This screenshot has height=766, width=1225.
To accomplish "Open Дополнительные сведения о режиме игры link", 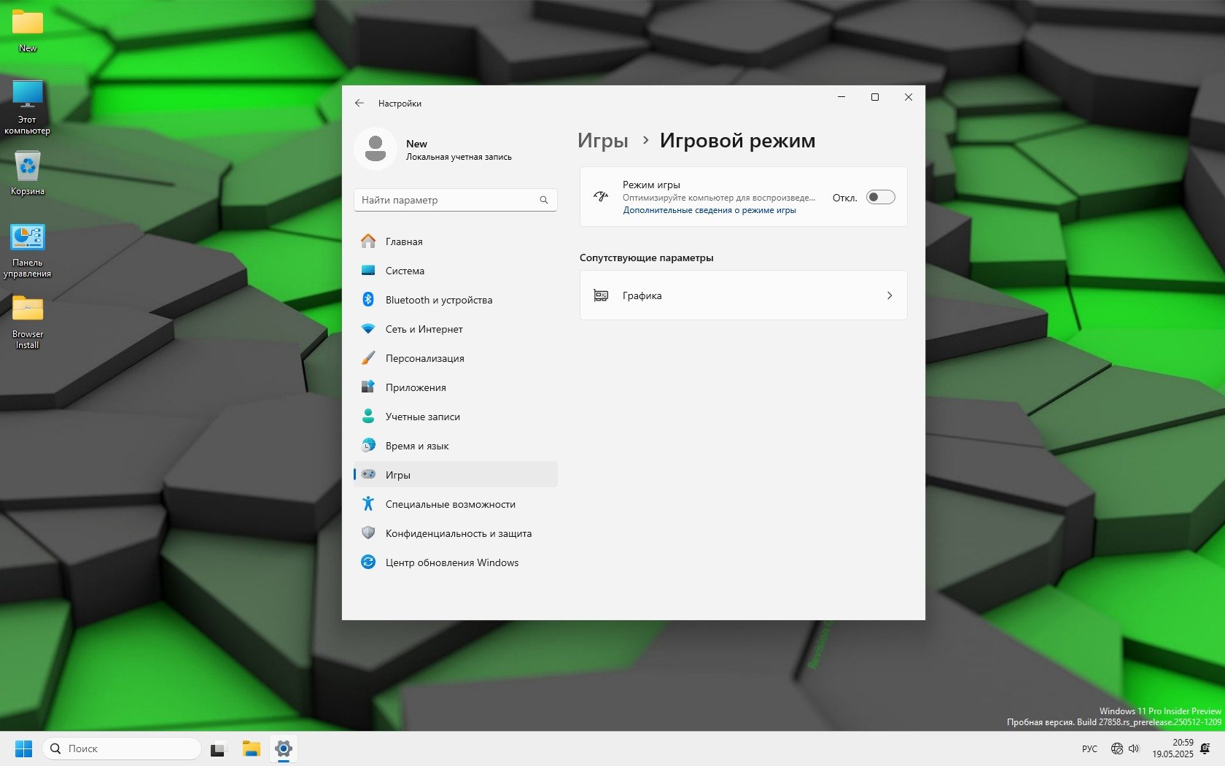I will point(709,210).
